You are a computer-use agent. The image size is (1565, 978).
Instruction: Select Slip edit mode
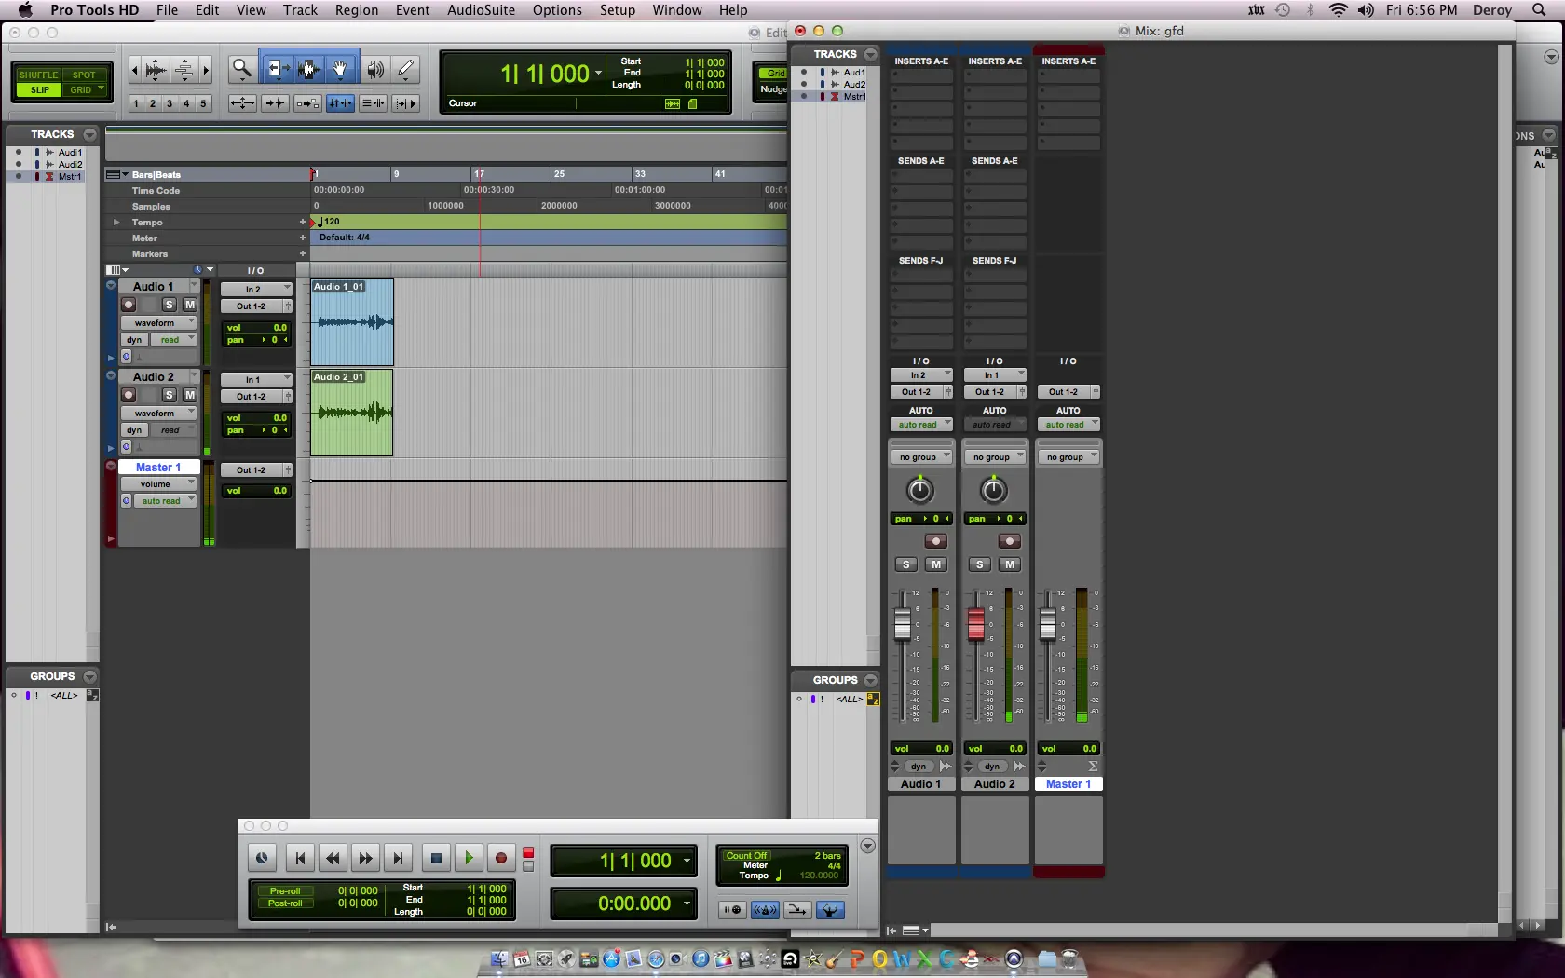pyautogui.click(x=39, y=90)
